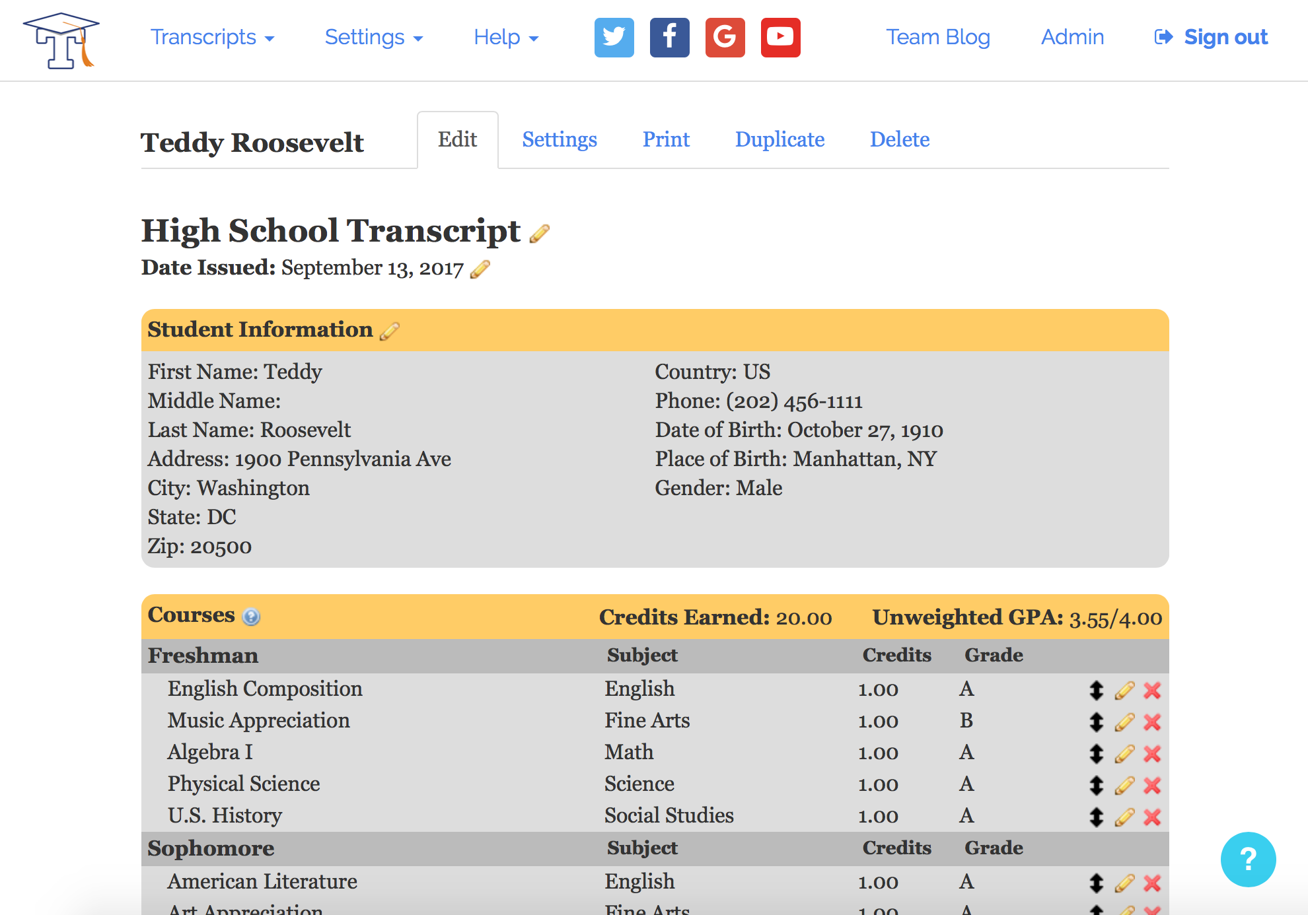Open the Google social icon
Screen dimensions: 1308x915
pyautogui.click(x=725, y=38)
